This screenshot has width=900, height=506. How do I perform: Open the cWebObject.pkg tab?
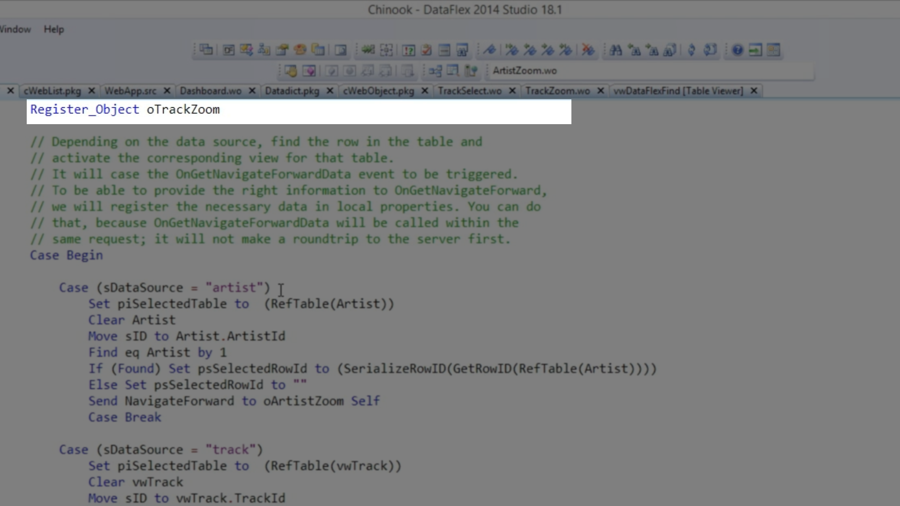(x=378, y=91)
